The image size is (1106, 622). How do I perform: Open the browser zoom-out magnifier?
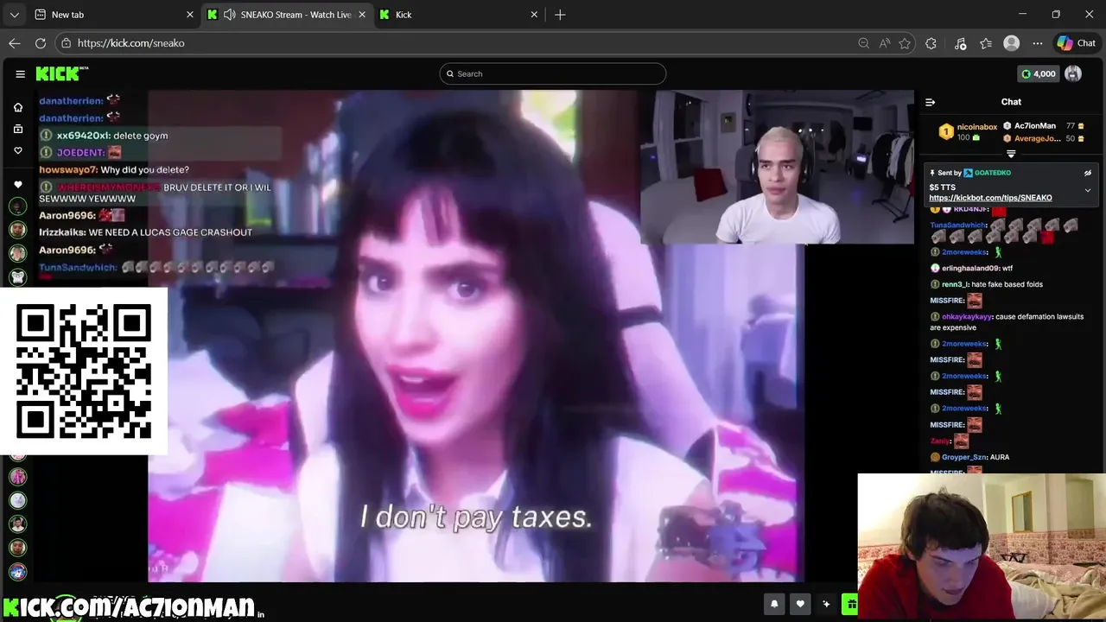point(863,43)
